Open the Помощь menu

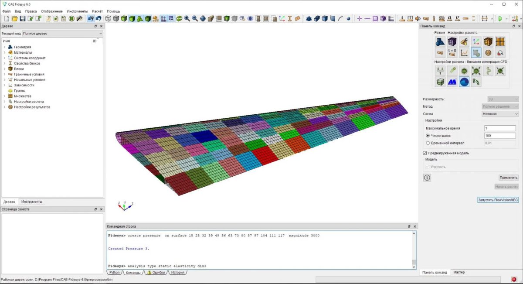tap(113, 11)
